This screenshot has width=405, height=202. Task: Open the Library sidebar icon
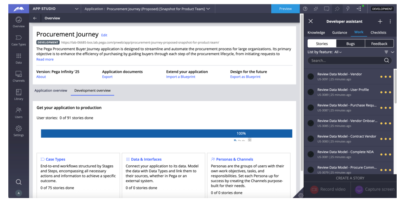[x=19, y=95]
